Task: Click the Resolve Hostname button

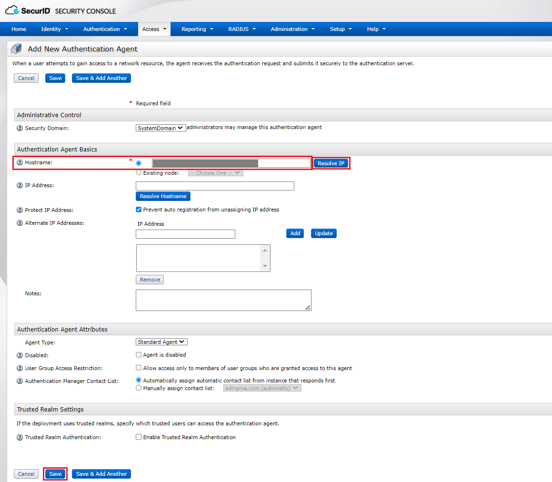Action: pos(163,196)
